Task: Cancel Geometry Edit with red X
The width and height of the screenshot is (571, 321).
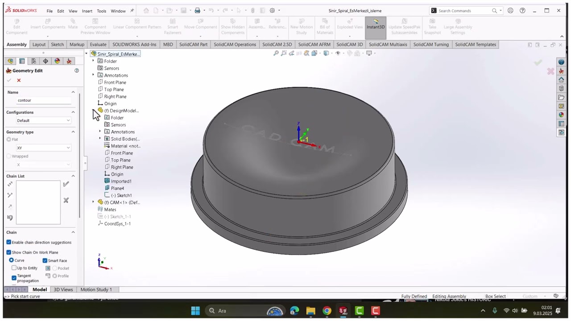Action: click(x=19, y=80)
